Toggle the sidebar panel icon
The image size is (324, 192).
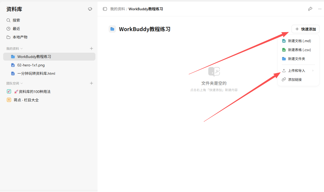click(105, 9)
